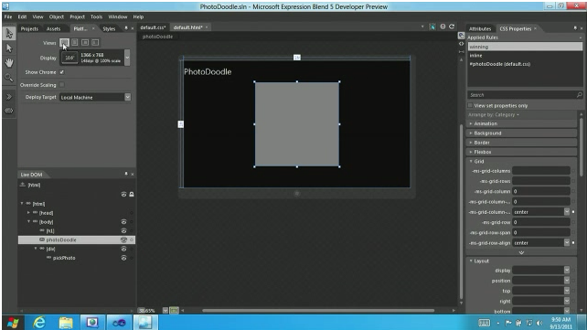Screen dimensions: 587x330
Task: Choose the second Views layout icon
Action: coord(75,42)
